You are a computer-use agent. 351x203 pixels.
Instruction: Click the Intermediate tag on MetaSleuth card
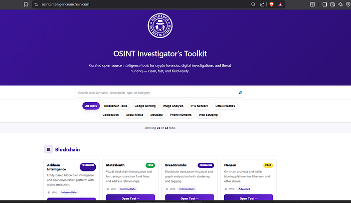tap(128, 189)
